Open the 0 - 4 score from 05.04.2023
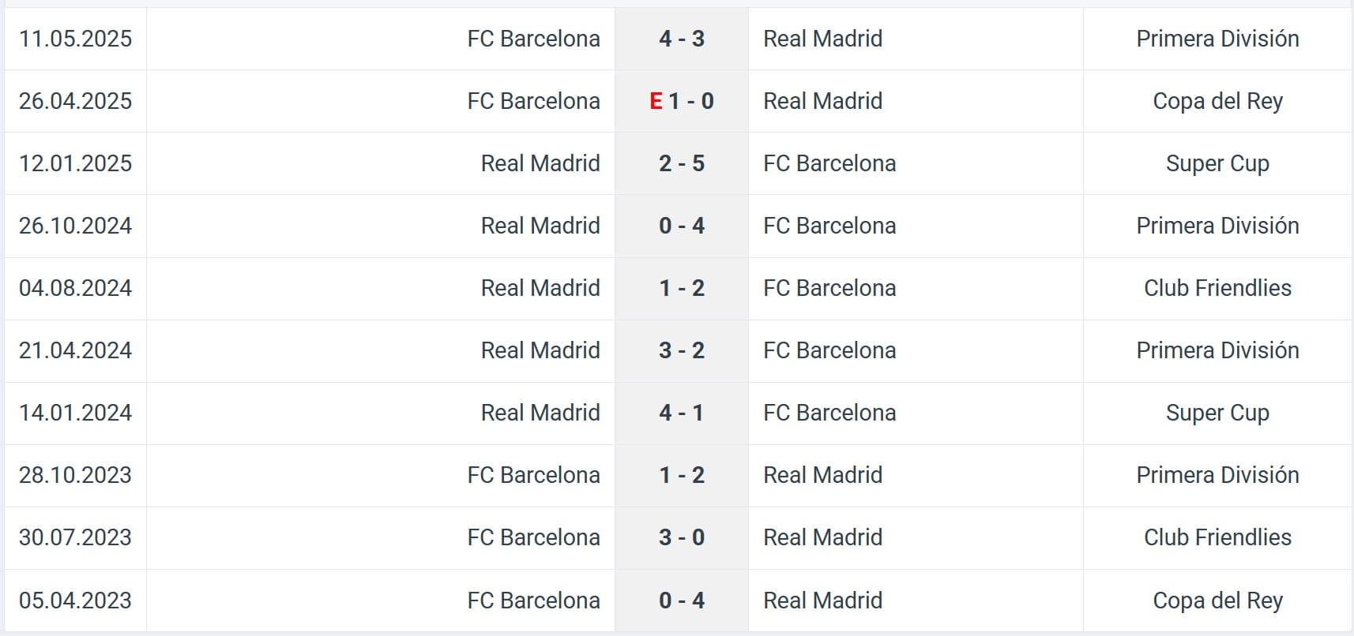This screenshot has width=1354, height=636. coord(681,600)
